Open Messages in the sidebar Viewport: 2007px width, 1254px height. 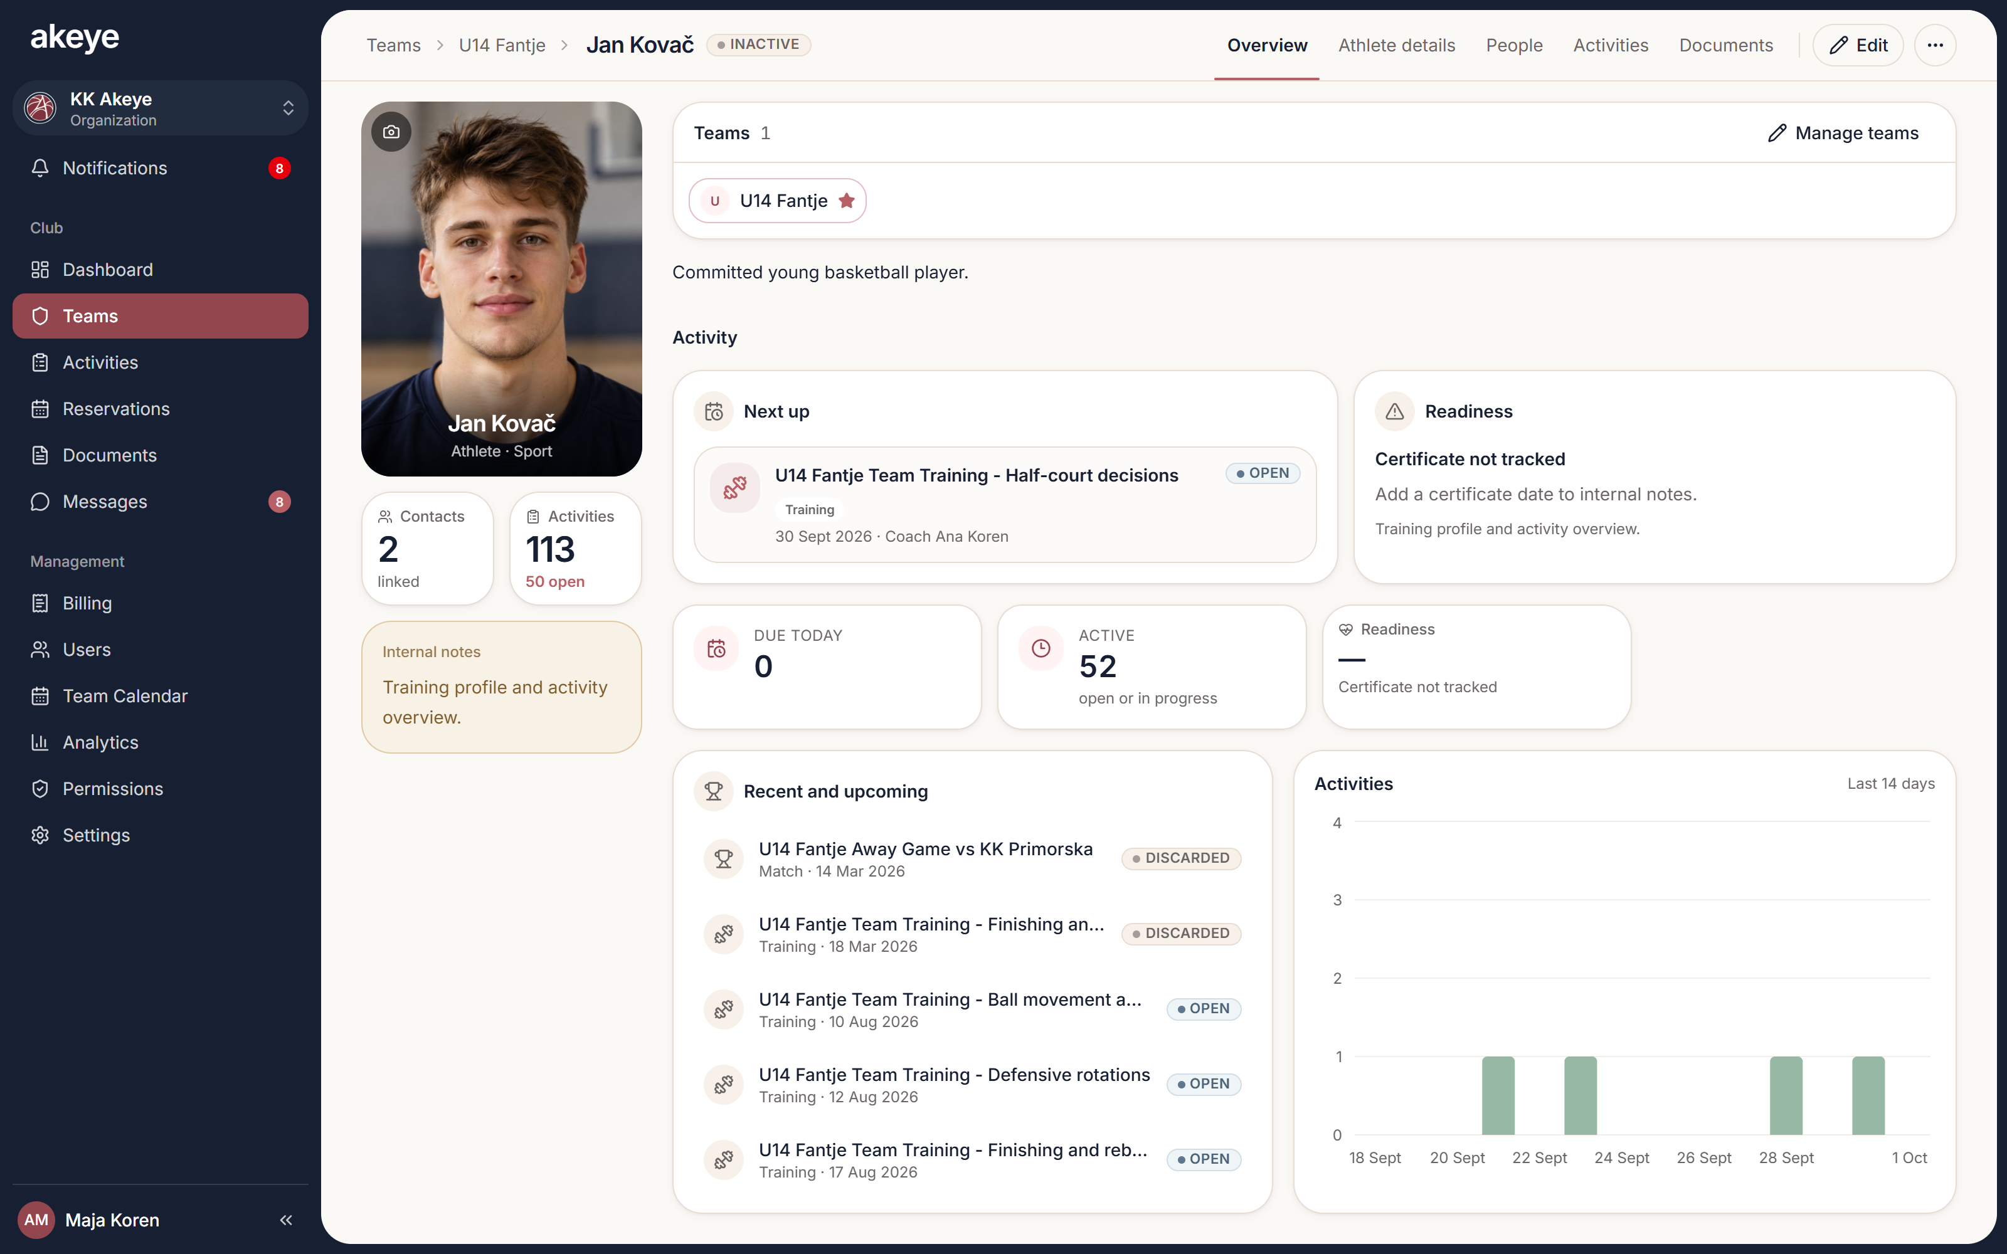160,502
